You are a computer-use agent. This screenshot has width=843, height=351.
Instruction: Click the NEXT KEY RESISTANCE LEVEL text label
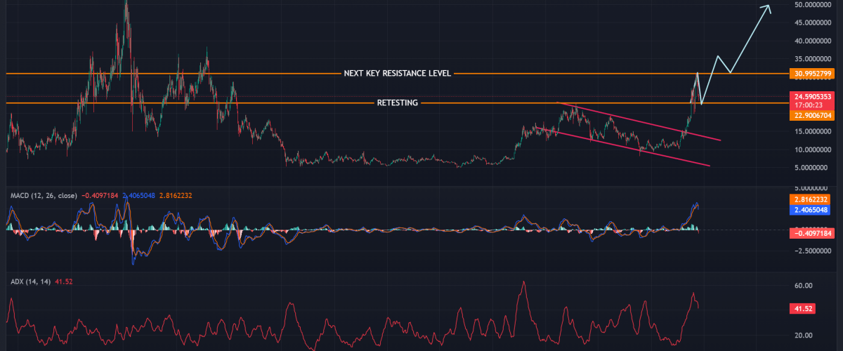tap(397, 73)
